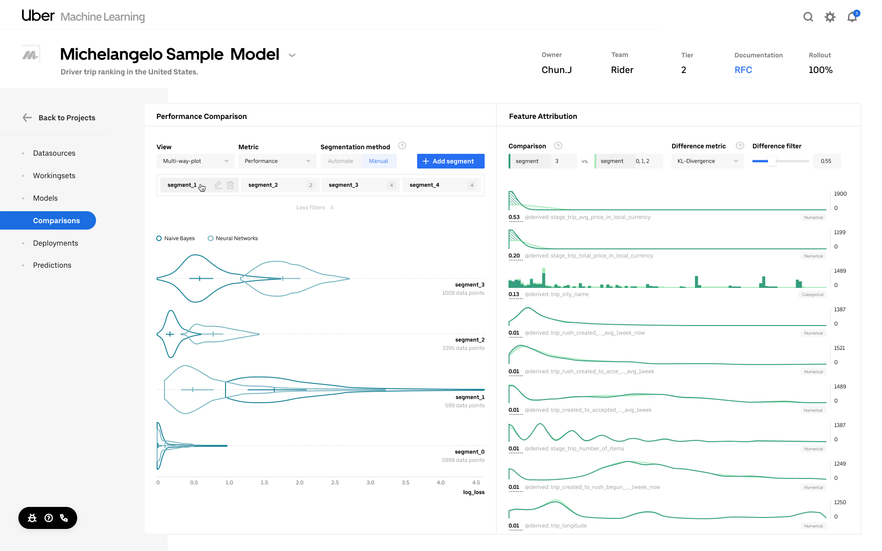The height and width of the screenshot is (551, 882).
Task: Delete segment_1 with trash icon
Action: click(x=231, y=185)
